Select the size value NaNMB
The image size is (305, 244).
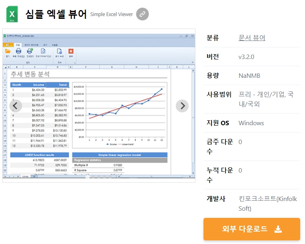pos(249,76)
